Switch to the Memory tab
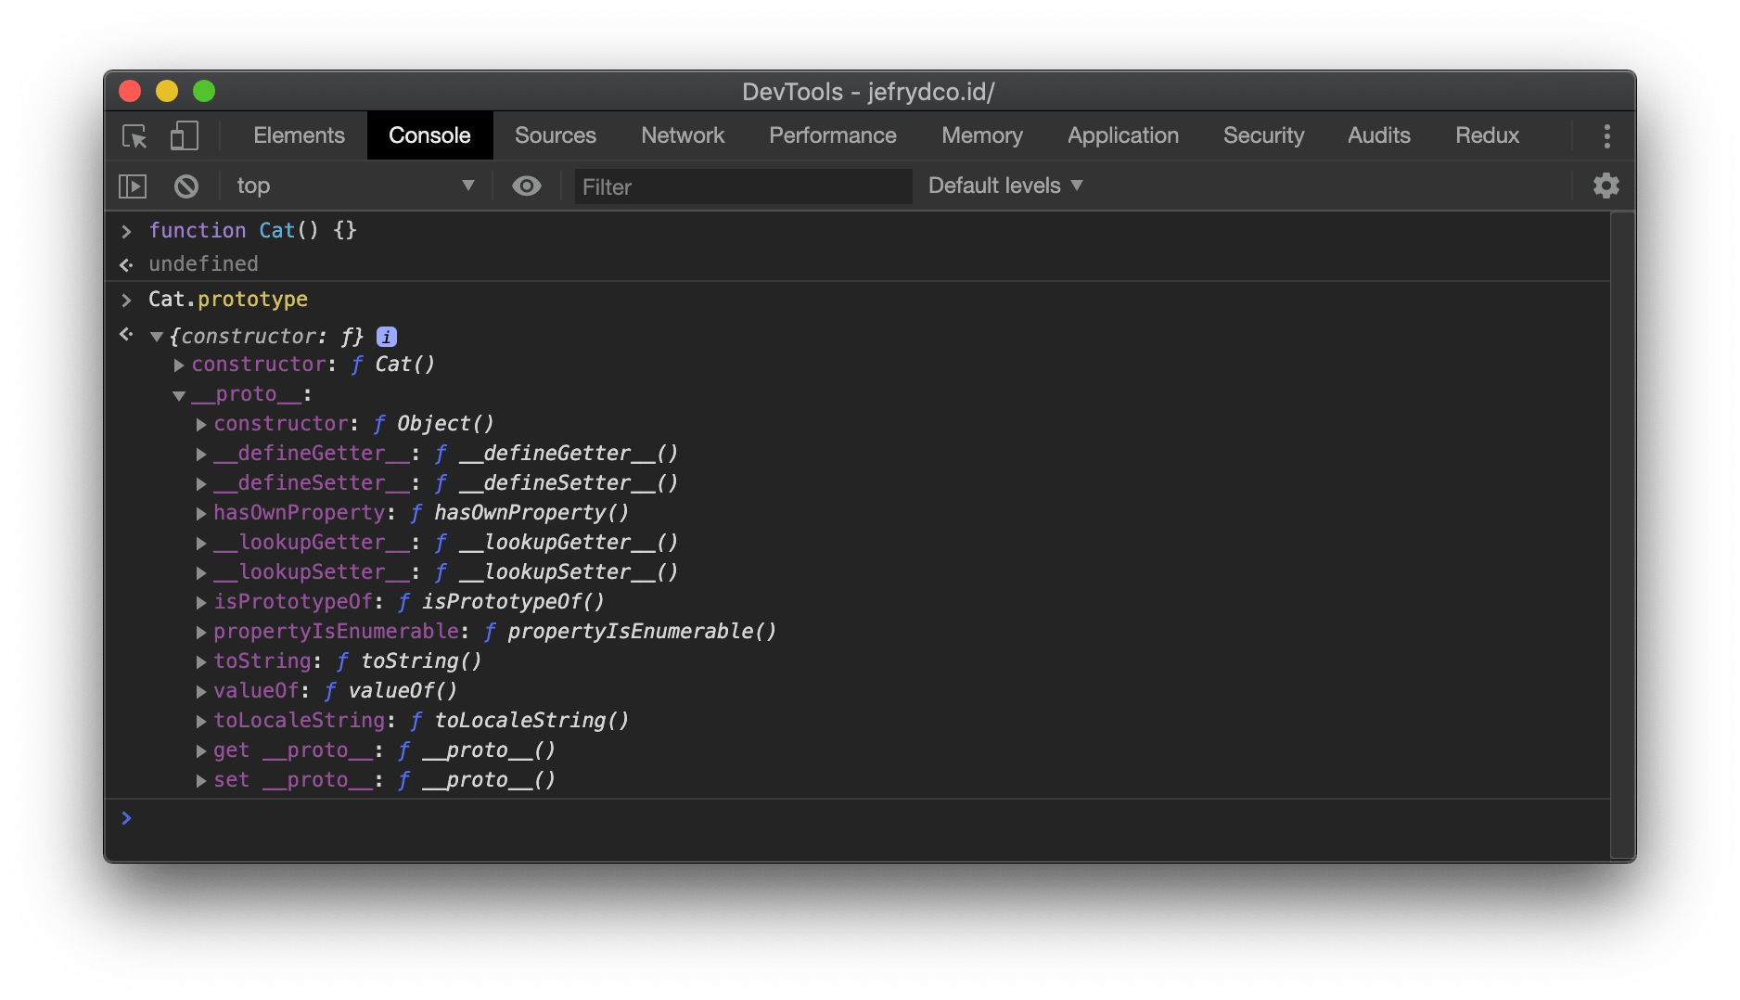This screenshot has width=1740, height=1000. [x=982, y=135]
